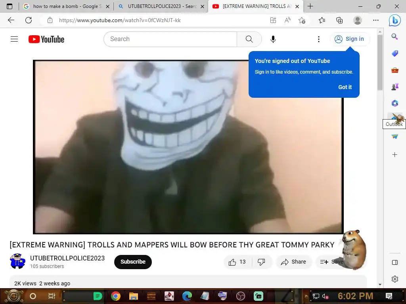Open the notification center icon
The height and width of the screenshot is (304, 406).
point(389,296)
